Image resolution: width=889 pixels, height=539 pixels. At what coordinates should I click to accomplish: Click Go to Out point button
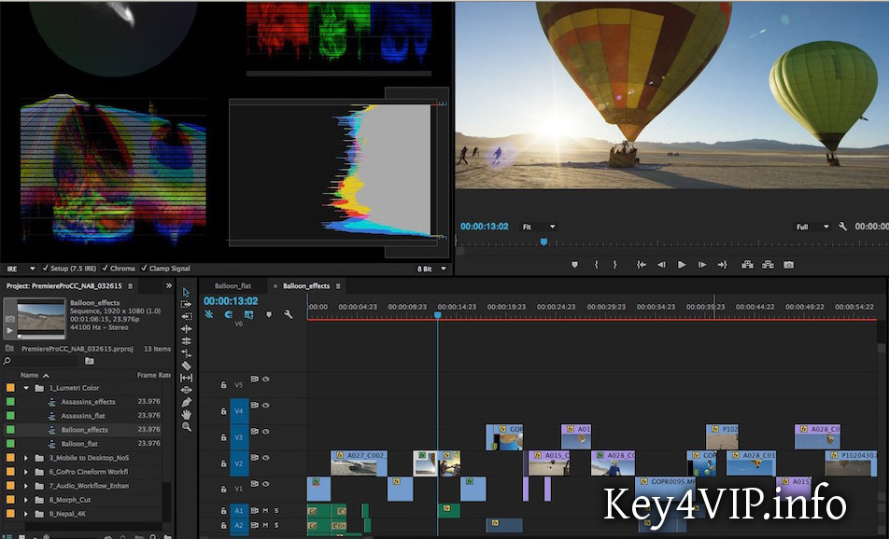pos(722,265)
